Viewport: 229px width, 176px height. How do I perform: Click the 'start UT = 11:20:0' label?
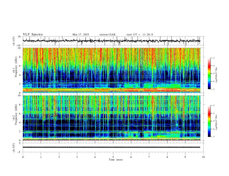tap(140, 35)
